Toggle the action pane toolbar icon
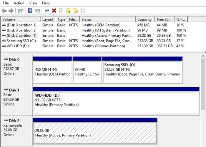The width and height of the screenshot is (206, 147). (37, 11)
